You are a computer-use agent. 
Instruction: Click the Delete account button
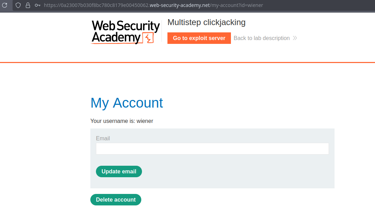[x=115, y=200]
